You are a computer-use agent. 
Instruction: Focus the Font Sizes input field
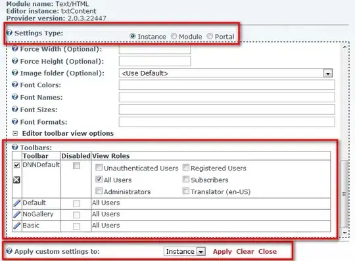click(227, 110)
